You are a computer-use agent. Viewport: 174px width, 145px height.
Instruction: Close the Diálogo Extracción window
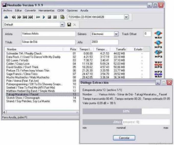click(169, 82)
